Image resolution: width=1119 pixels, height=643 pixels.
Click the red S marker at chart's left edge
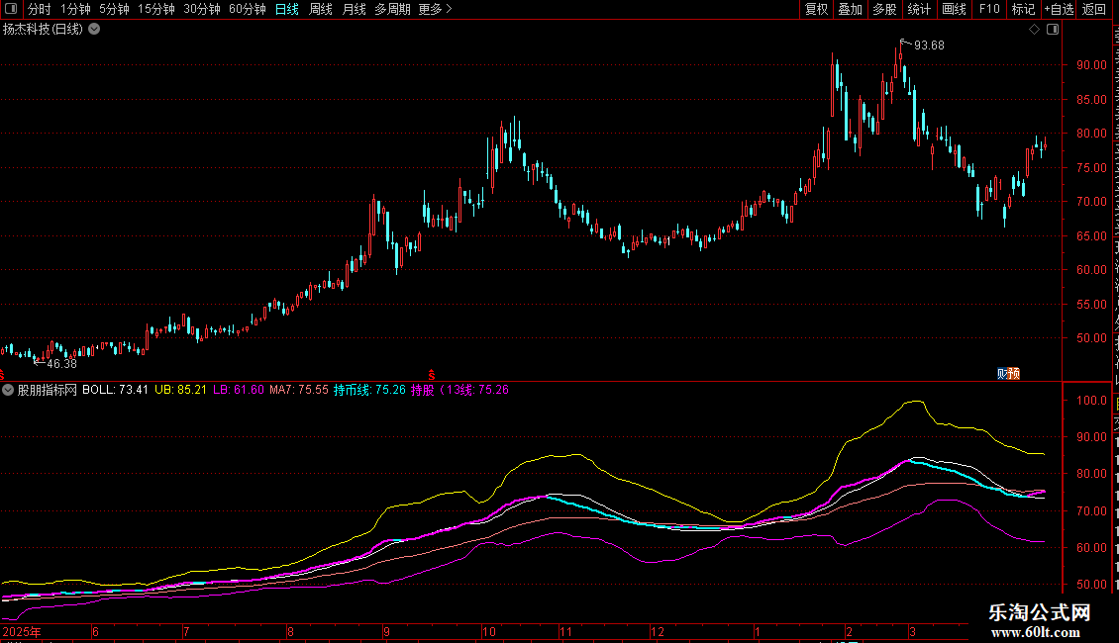(x=2, y=375)
